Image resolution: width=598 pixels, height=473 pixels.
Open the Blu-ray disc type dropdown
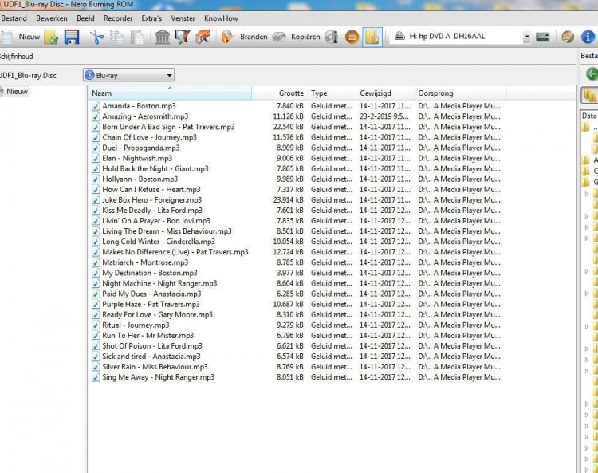tap(169, 76)
